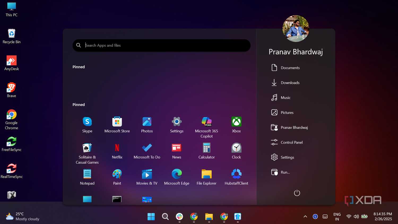
Task: Show hidden icons tray chevron
Action: (305, 217)
